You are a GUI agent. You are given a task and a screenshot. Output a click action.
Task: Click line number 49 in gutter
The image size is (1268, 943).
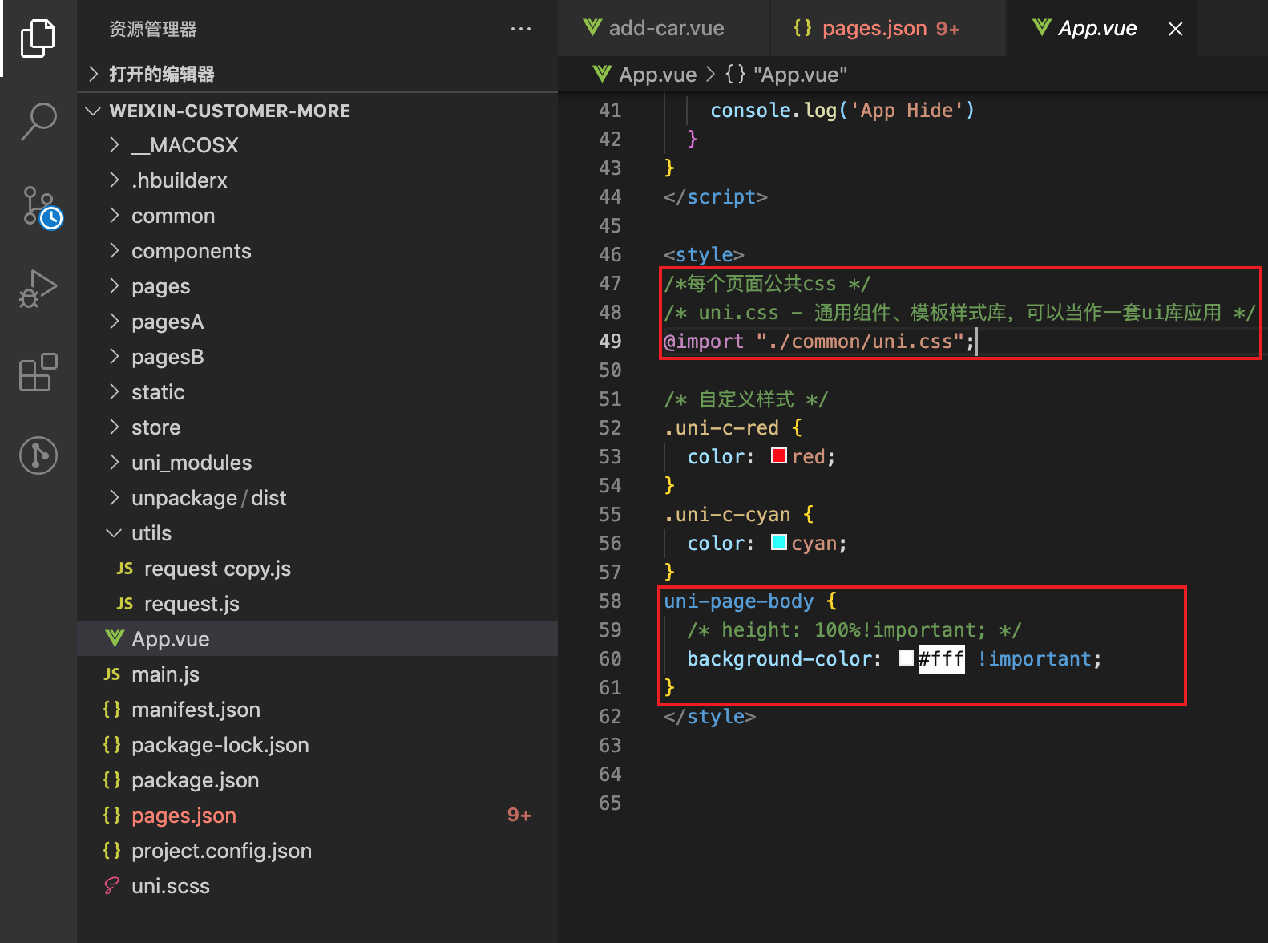click(610, 342)
